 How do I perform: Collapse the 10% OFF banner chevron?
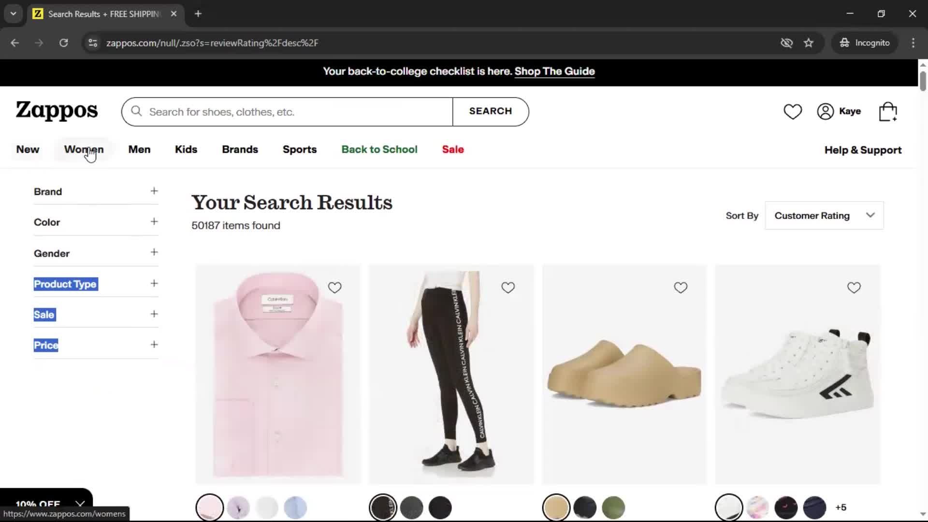click(80, 504)
